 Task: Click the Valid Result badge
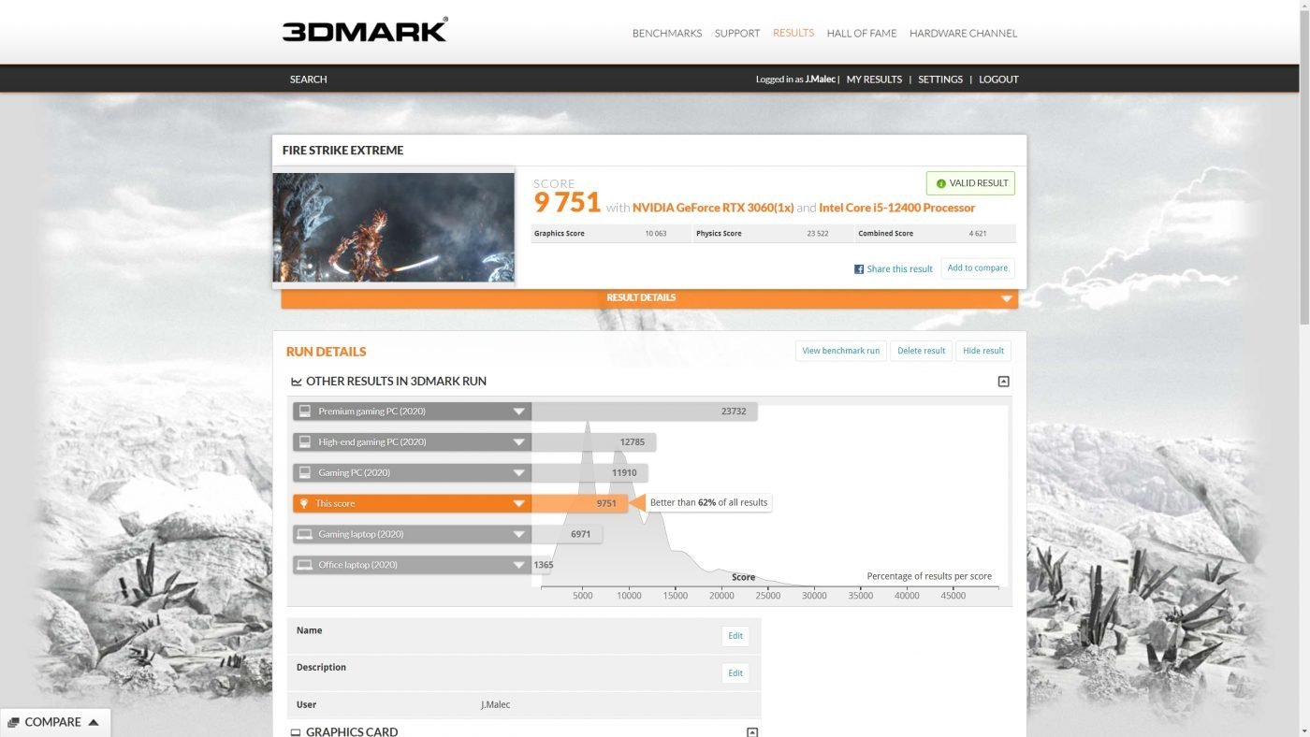coord(970,183)
